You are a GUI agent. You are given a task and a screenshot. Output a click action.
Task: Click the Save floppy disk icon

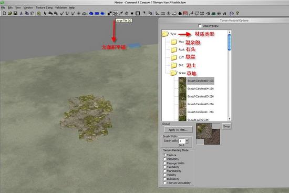(x=15, y=13)
